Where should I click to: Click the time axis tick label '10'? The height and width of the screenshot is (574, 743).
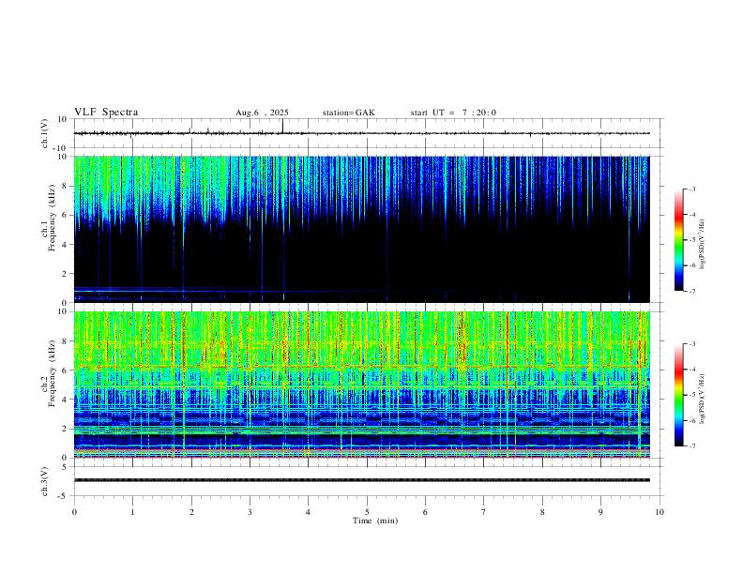click(660, 512)
